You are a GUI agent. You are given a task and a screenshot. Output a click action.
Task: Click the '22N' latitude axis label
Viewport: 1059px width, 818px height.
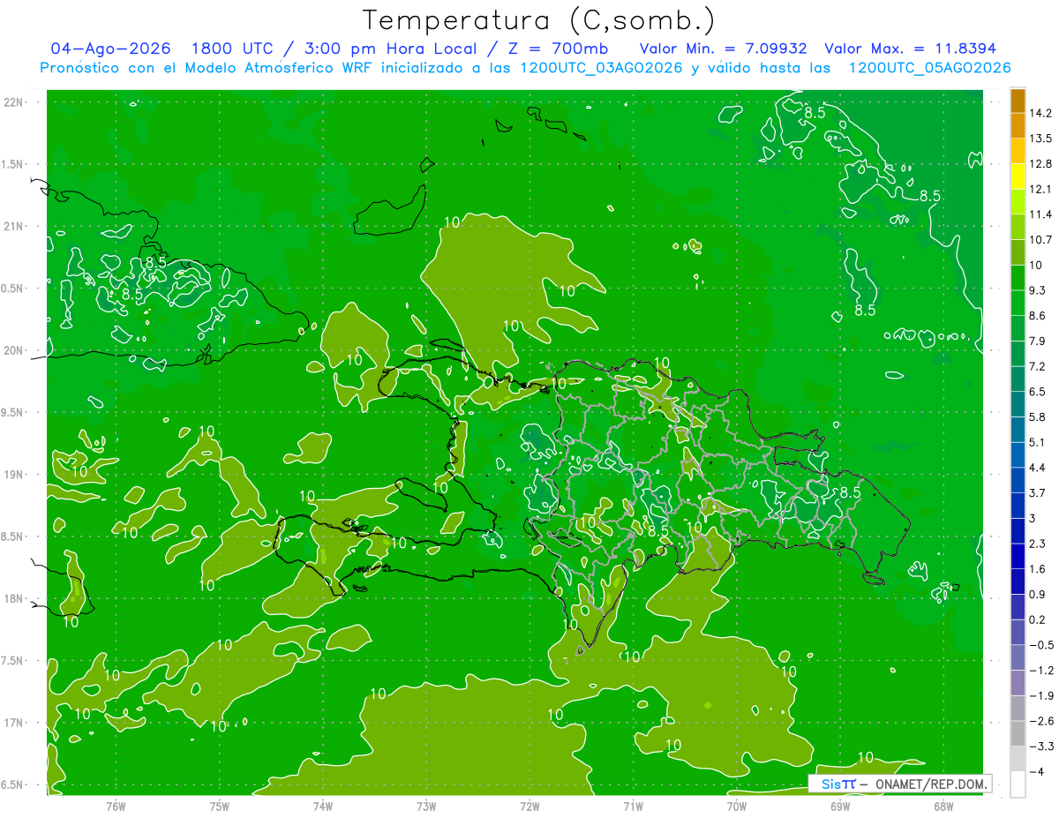13,101
